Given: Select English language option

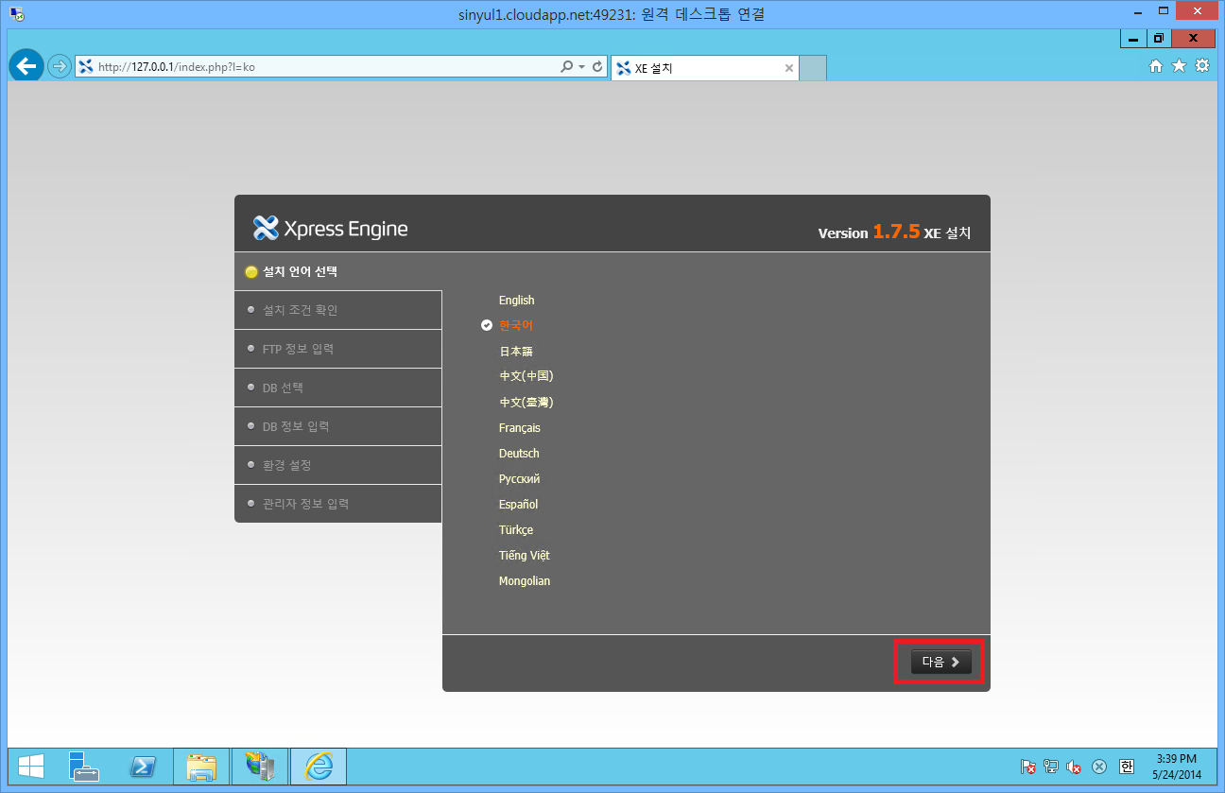Looking at the screenshot, I should [x=516, y=300].
